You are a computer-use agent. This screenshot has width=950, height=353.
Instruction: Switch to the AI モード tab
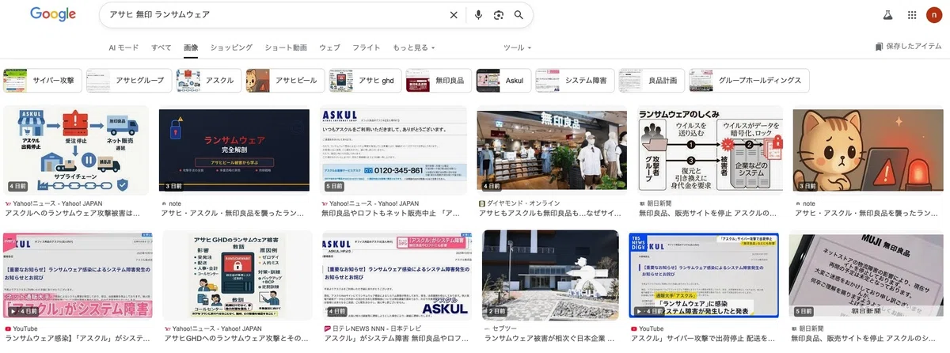coord(123,47)
